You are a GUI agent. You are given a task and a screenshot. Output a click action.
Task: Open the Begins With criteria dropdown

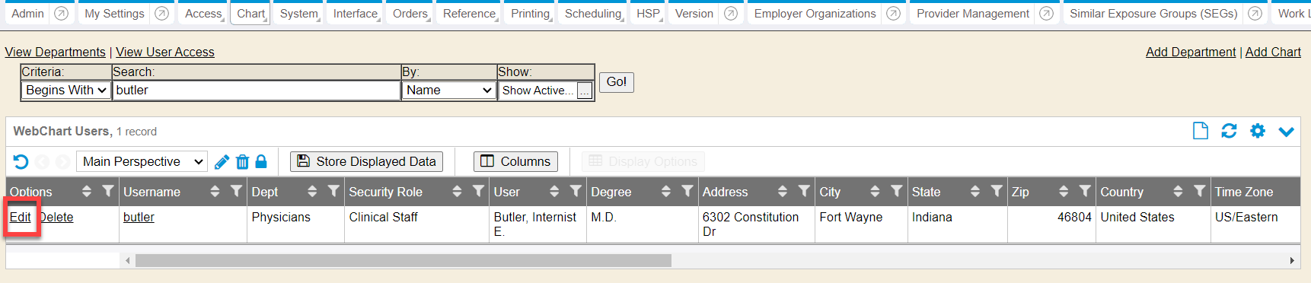[66, 90]
